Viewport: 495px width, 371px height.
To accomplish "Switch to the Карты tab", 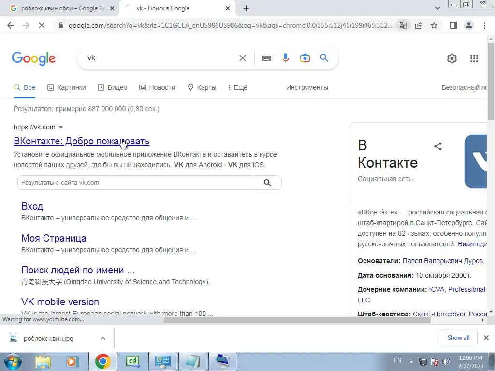I will [x=202, y=87].
